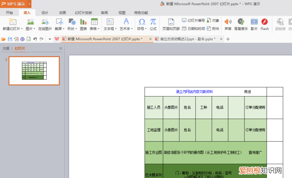Close the slide thumbnail pane
Viewport: 292px width, 178px height.
(x=61, y=48)
